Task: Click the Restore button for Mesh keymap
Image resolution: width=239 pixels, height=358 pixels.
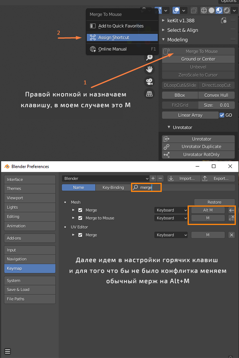Action: (x=214, y=202)
